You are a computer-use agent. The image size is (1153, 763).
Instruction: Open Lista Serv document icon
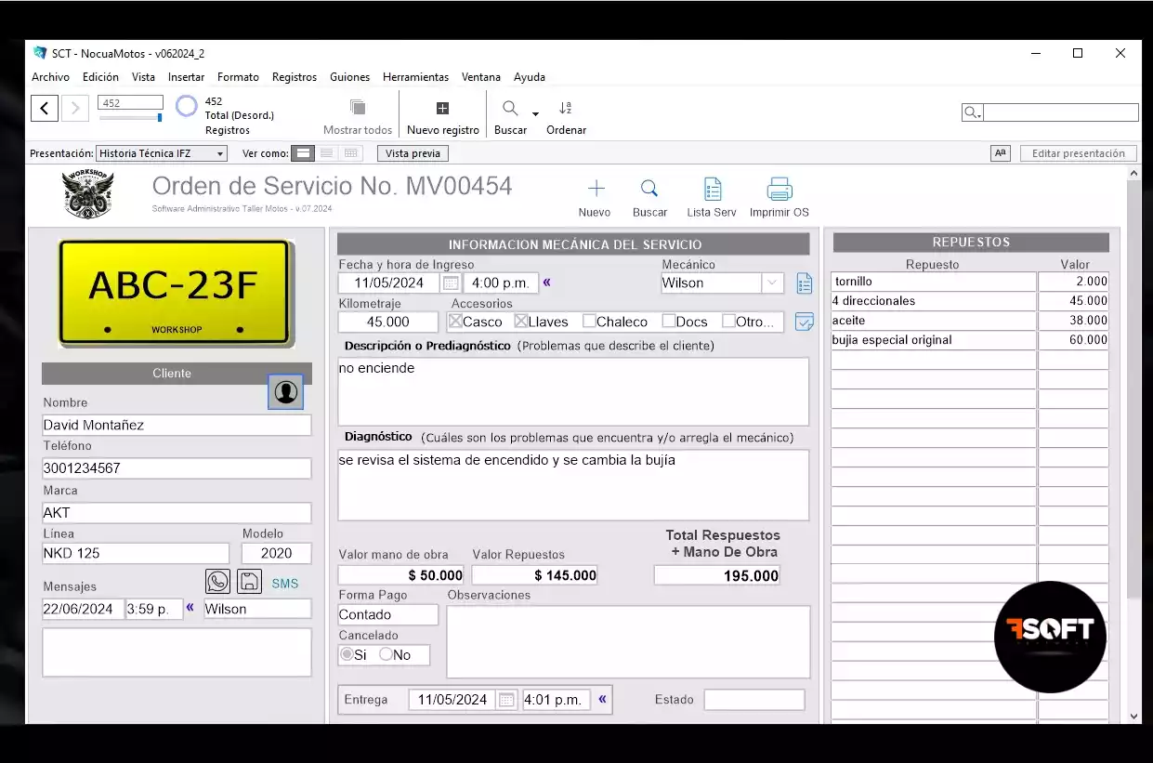pyautogui.click(x=712, y=190)
